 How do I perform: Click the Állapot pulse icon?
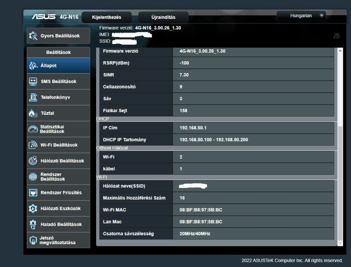tap(33, 66)
